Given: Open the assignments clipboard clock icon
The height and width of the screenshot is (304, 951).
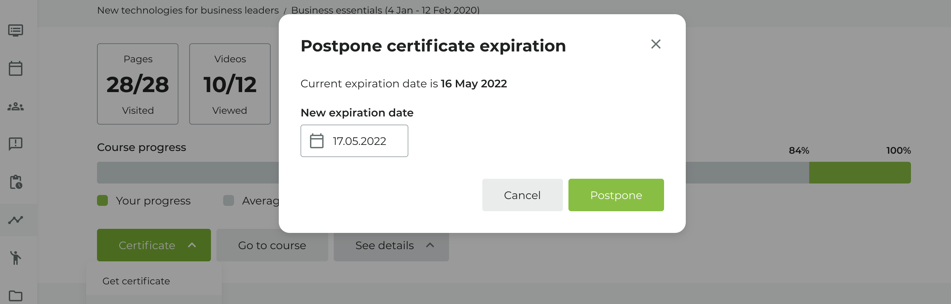Looking at the screenshot, I should pos(16,182).
